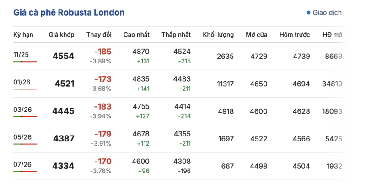Open the 11/25 contract row
366x188 pixels.
[21, 55]
